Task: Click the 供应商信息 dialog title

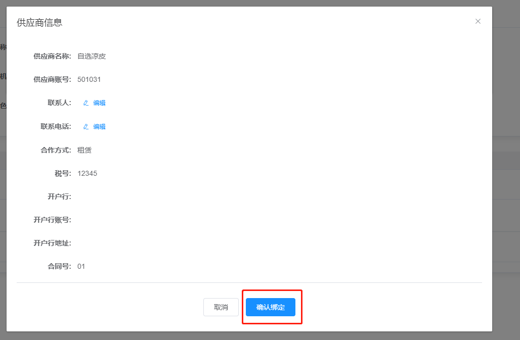Action: 39,23
